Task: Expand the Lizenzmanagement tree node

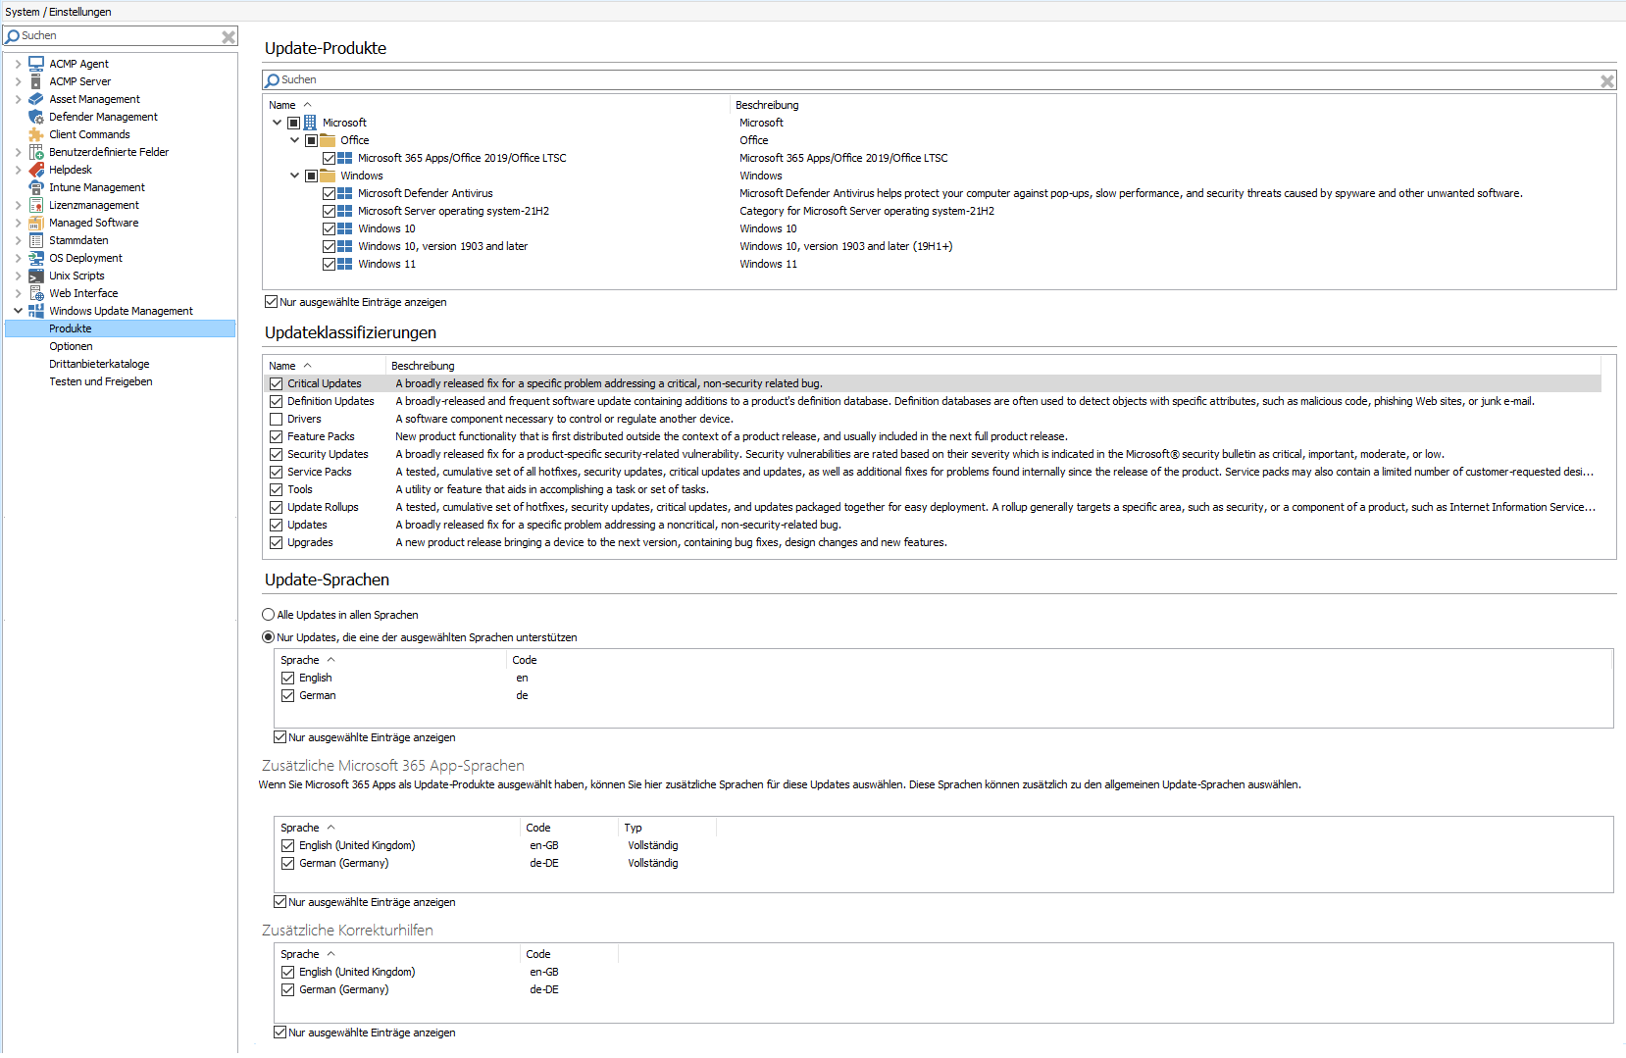Action: 18,205
